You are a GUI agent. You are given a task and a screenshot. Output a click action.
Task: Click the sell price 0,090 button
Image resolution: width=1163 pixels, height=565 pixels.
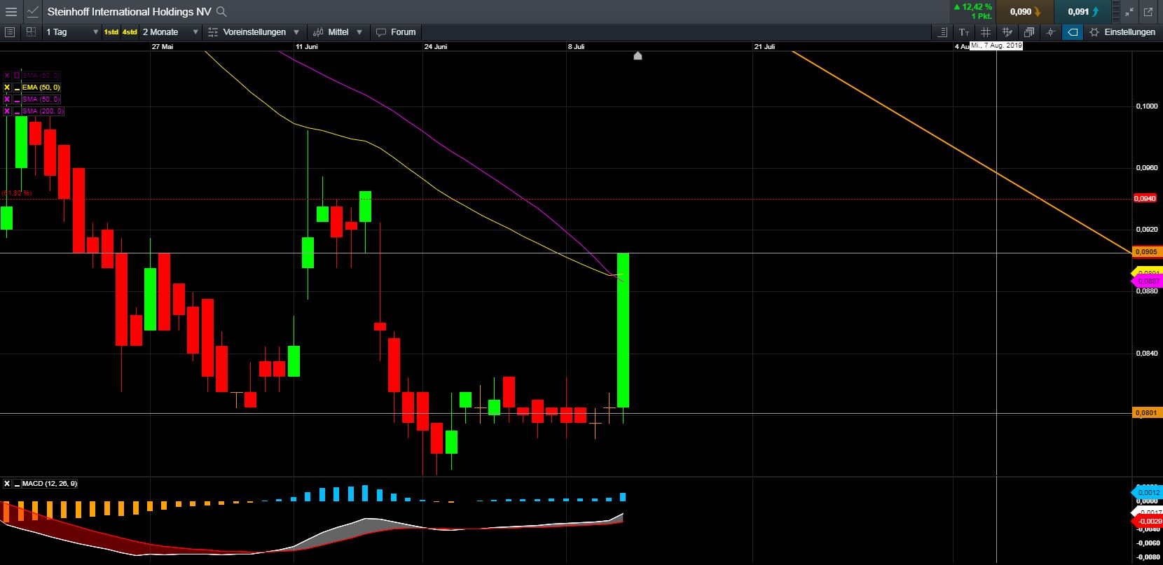pyautogui.click(x=1025, y=11)
